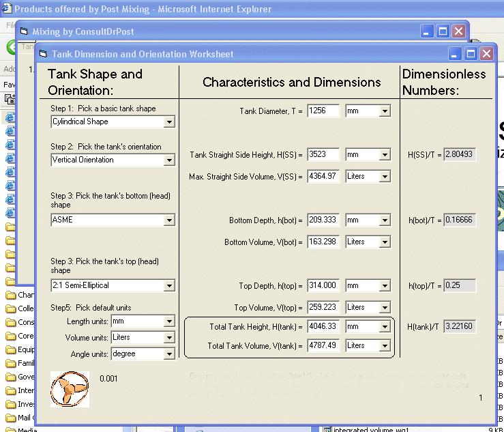Screen dimensions: 504x432
Task: Open the Tank Diameter unit dropdown
Action: [385, 111]
